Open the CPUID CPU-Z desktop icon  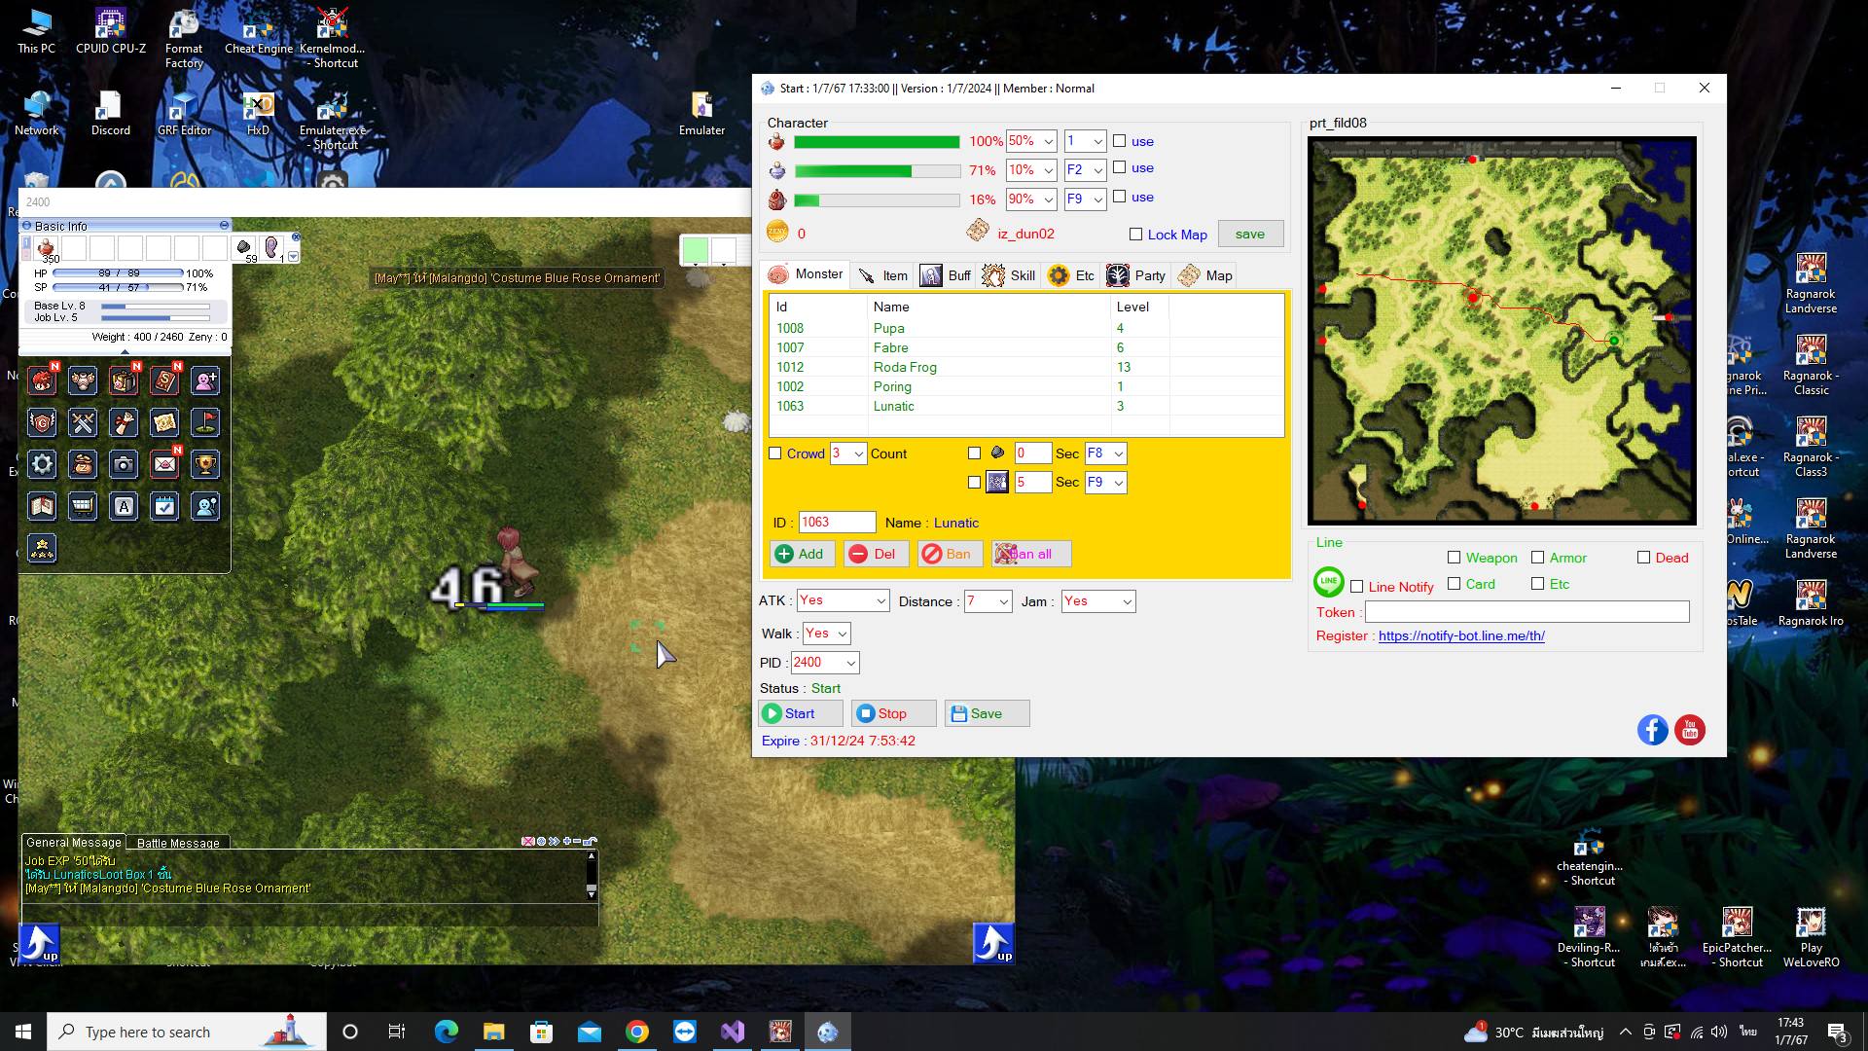point(111,32)
